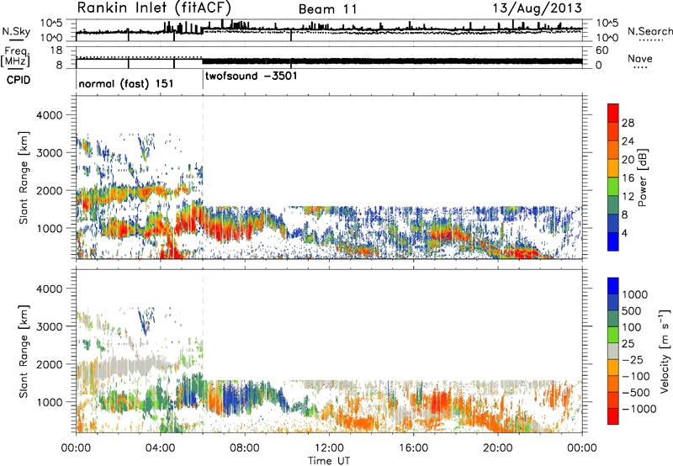Click the power colorbar tick '16'
This screenshot has height=466, width=673.
click(x=628, y=178)
